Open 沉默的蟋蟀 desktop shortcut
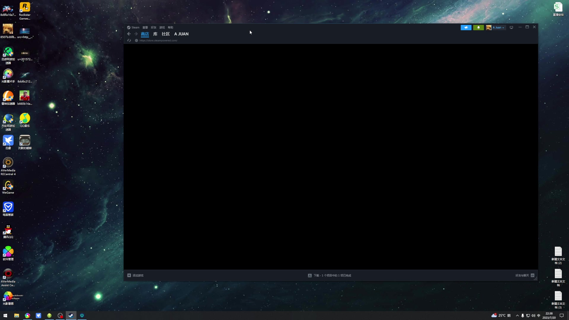The height and width of the screenshot is (320, 569). pos(25,143)
